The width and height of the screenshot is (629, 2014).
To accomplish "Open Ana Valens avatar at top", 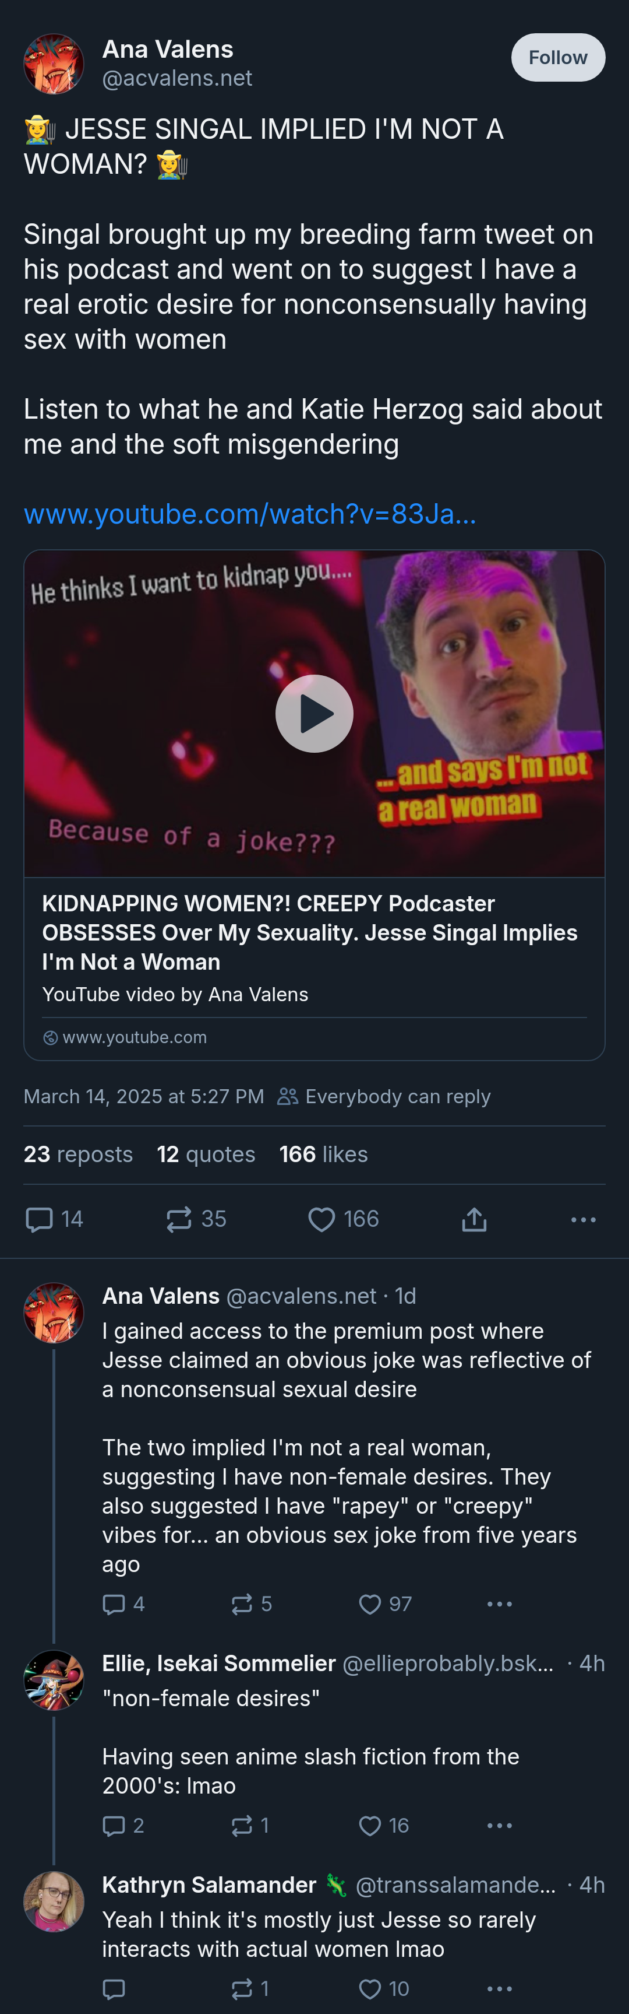I will 54,64.
